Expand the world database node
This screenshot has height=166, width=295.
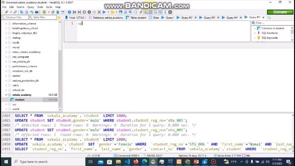coord(6,109)
